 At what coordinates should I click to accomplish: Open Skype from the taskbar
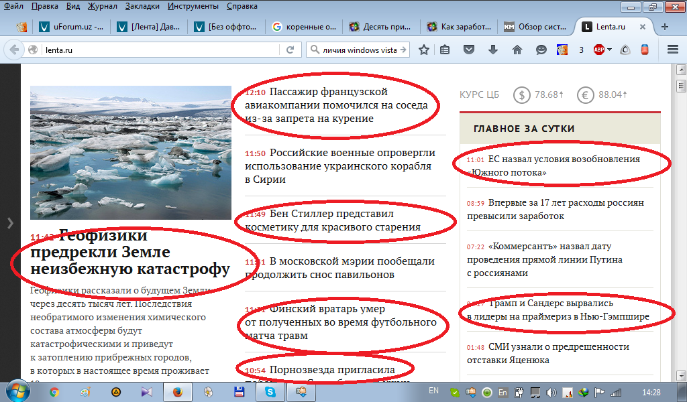coord(270,392)
